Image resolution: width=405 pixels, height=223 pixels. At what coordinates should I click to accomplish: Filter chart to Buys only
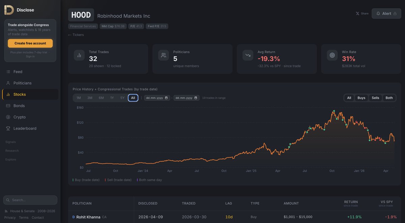361,98
